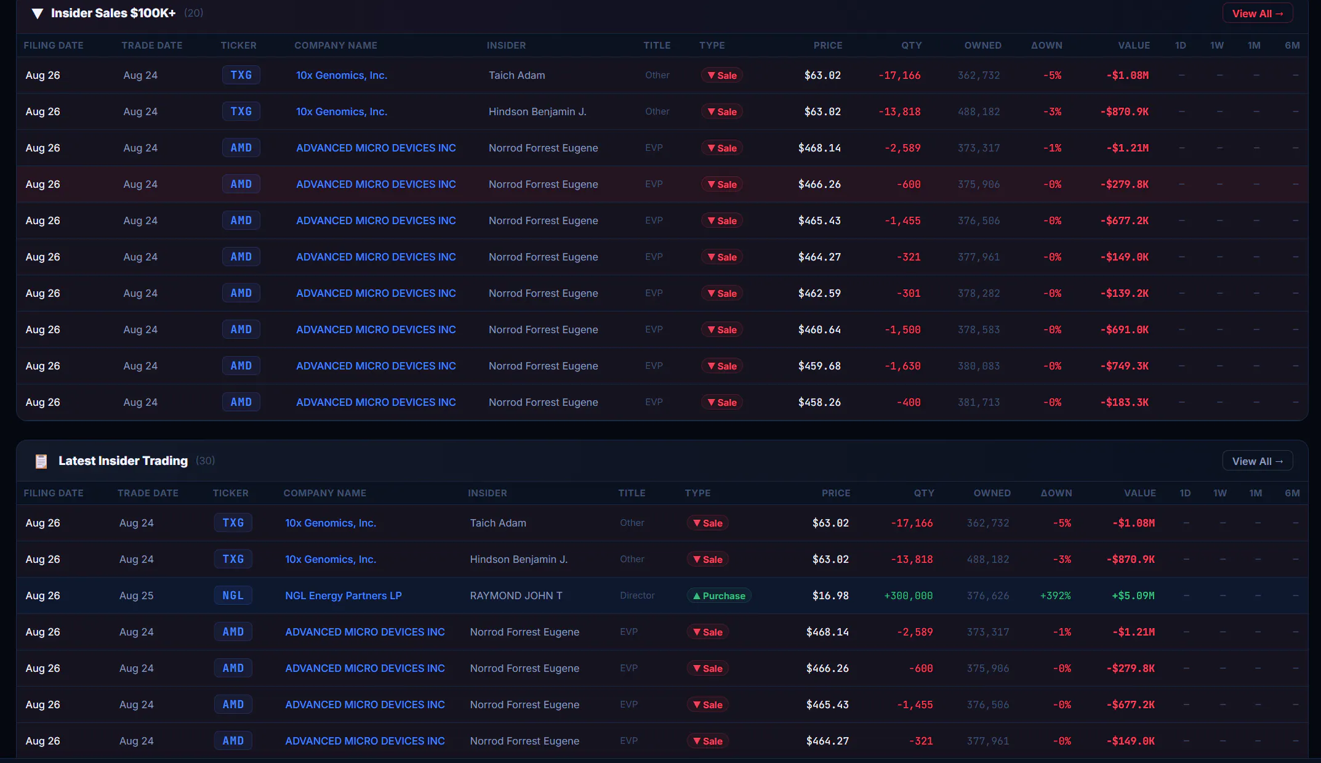This screenshot has height=763, width=1321.
Task: Sort latest trading table by OWNED header
Action: (992, 493)
